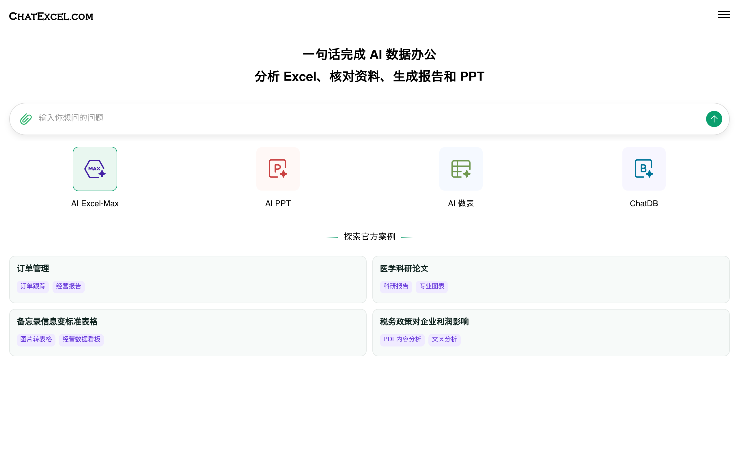Open the 税务政策对企业利润影响 case card
This screenshot has height=462, width=739.
pos(551,332)
